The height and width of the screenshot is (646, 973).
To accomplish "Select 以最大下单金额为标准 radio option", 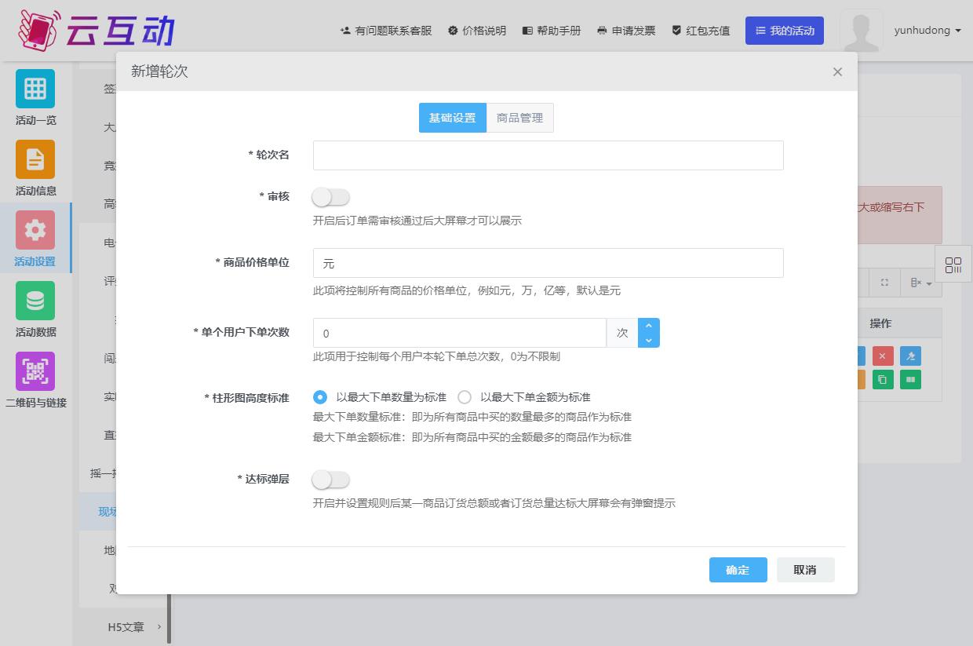I will (465, 397).
